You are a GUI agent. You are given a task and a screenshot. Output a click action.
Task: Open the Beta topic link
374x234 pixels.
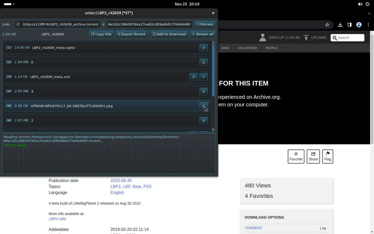(x=137, y=186)
